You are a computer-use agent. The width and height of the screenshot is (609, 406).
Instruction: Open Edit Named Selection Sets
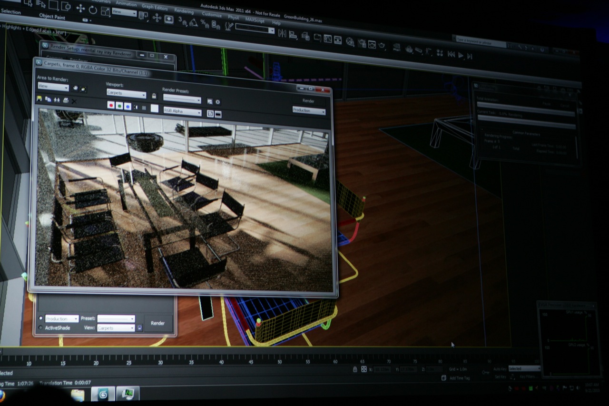pos(229,26)
